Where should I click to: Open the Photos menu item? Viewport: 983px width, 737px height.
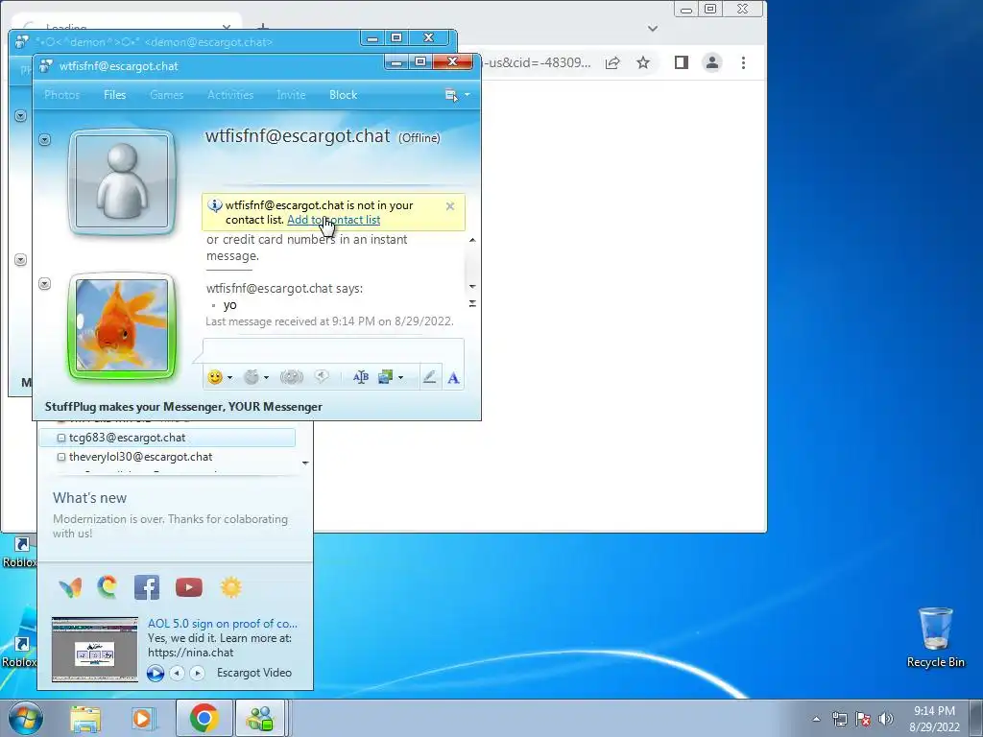click(x=62, y=95)
